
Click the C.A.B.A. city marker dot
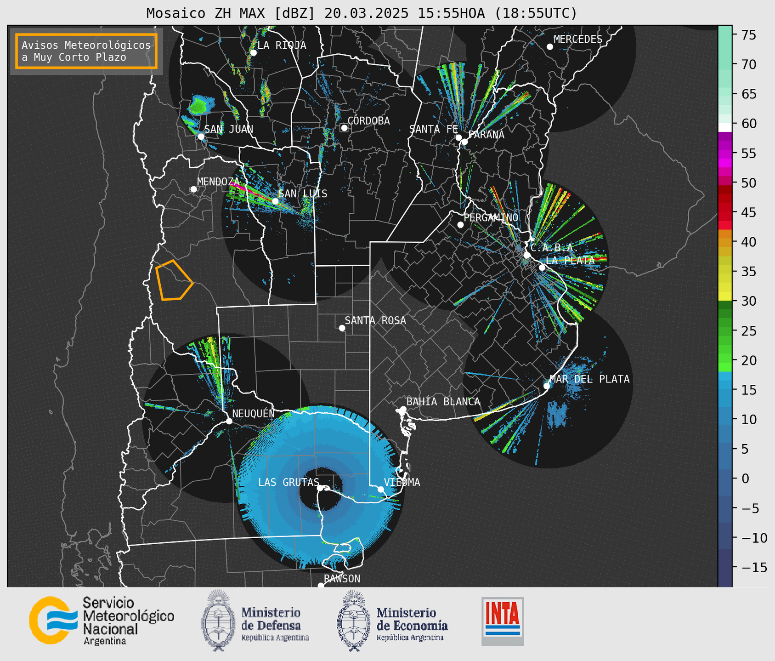[527, 255]
